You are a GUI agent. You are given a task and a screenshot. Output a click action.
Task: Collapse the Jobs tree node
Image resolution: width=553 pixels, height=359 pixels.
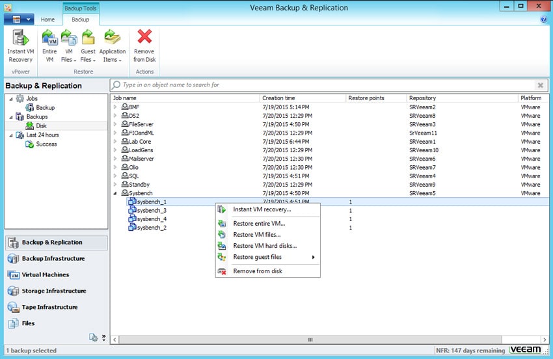[x=11, y=99]
